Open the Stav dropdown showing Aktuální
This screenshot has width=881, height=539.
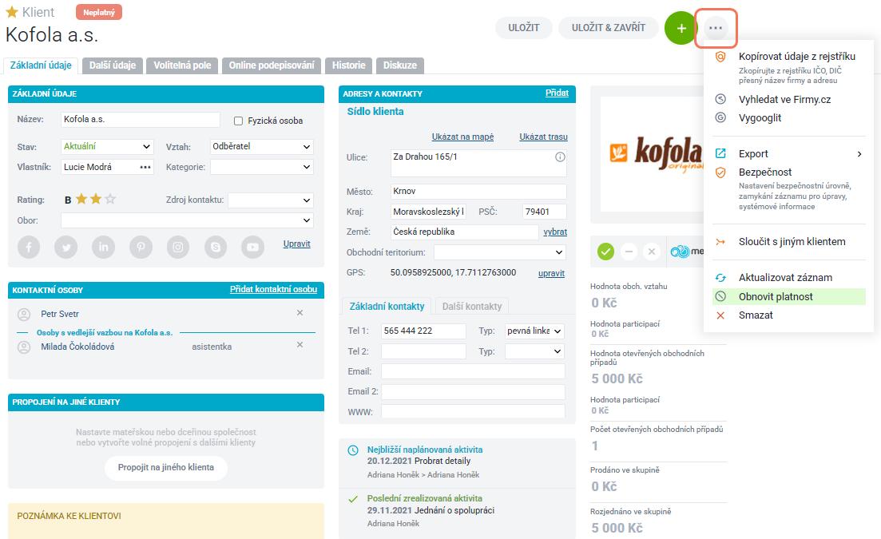click(106, 147)
